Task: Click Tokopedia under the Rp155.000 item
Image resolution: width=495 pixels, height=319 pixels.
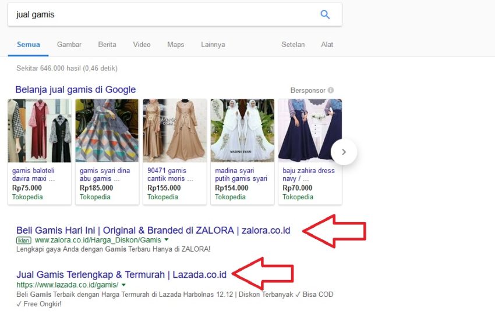Action: point(162,197)
